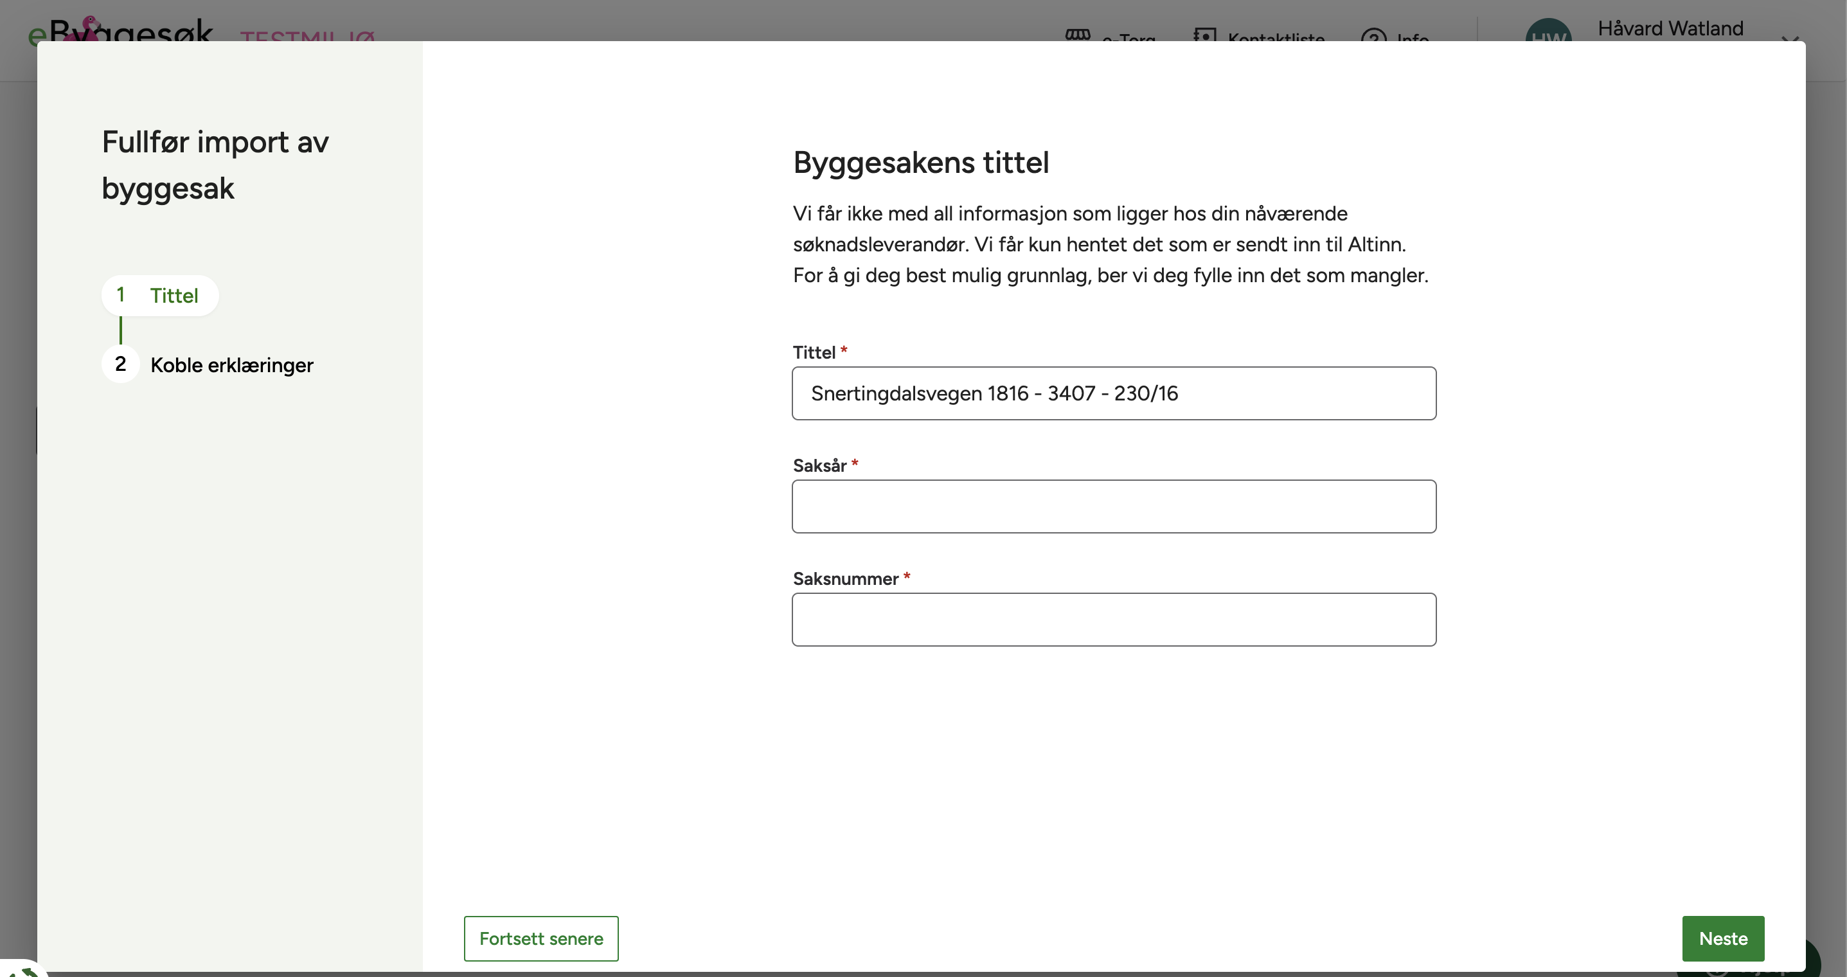Click the eByggesøk logo in header
1847x977 pixels.
point(120,30)
